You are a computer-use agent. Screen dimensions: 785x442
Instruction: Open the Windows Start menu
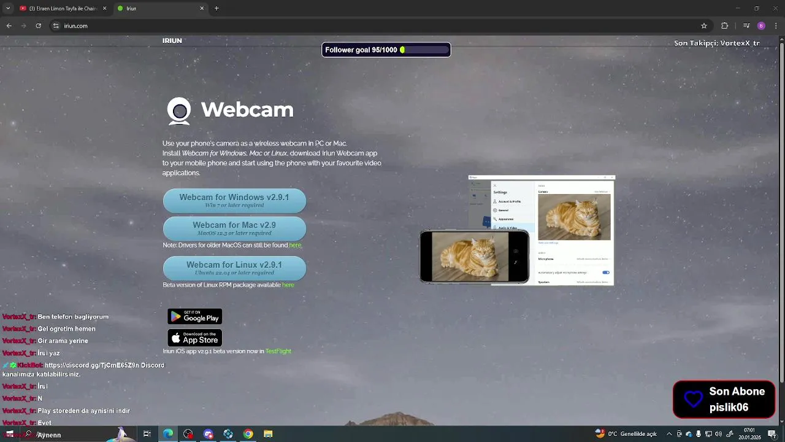tap(9, 434)
